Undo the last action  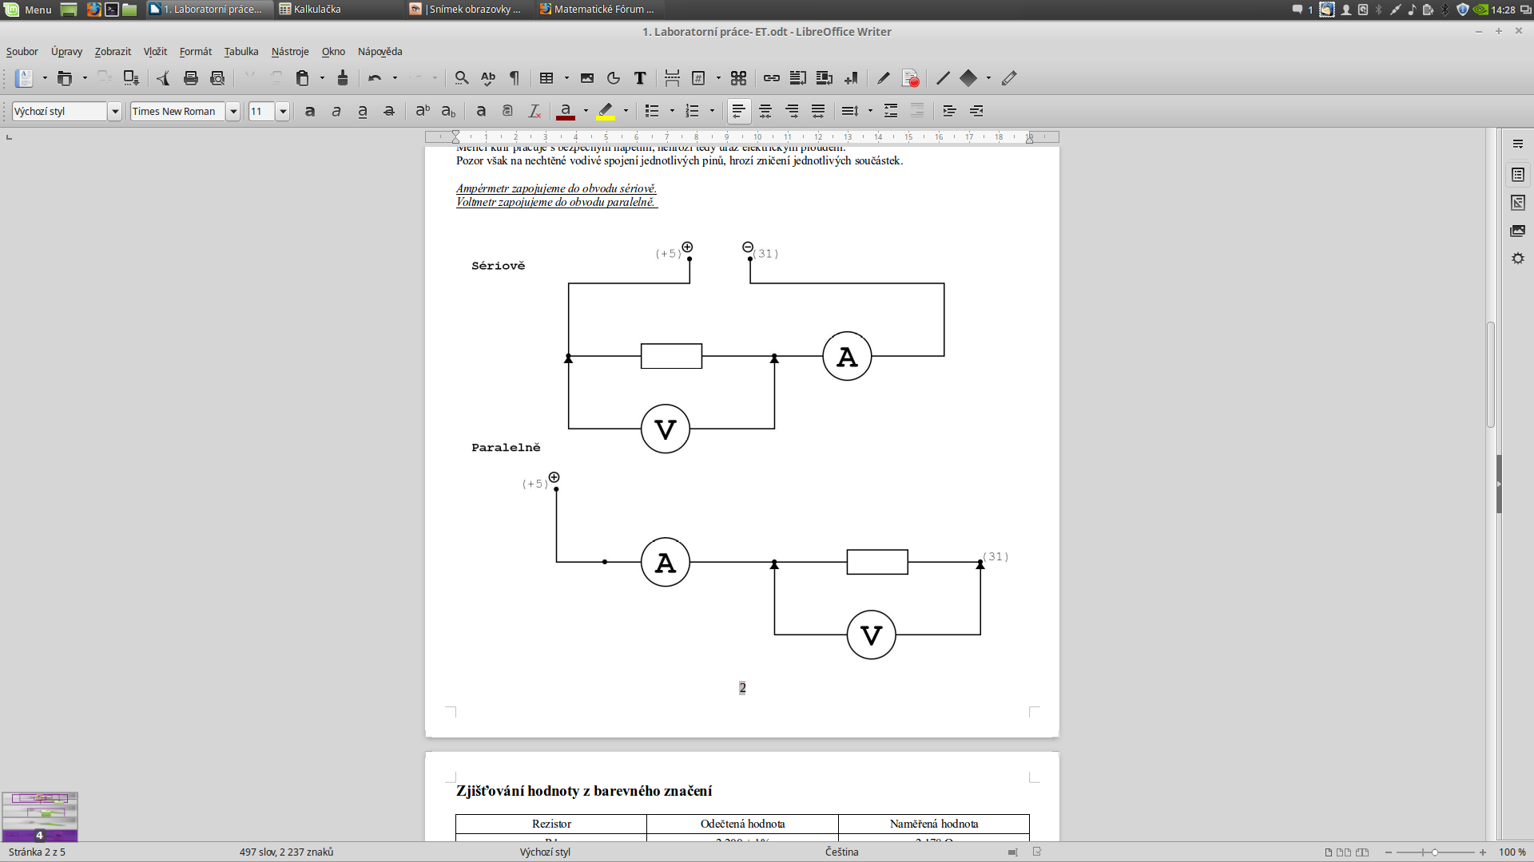[x=375, y=78]
